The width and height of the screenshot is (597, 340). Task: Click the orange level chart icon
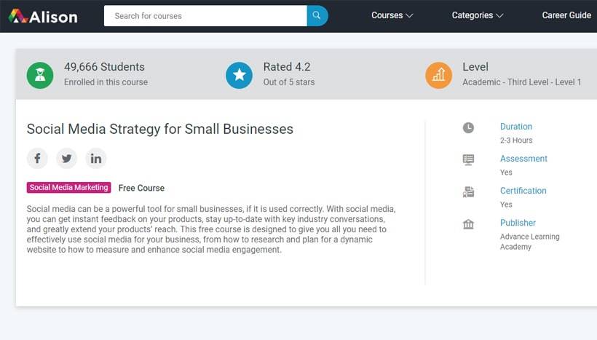click(438, 75)
